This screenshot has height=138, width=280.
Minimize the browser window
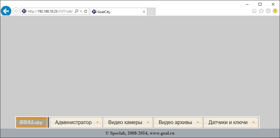pyautogui.click(x=247, y=4)
